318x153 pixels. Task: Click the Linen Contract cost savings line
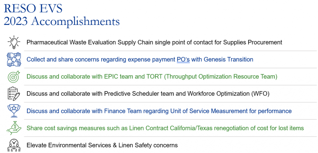[165, 128]
